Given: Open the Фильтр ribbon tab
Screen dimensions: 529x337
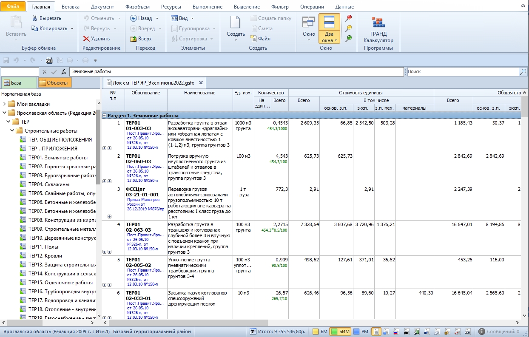Looking at the screenshot, I should [280, 7].
